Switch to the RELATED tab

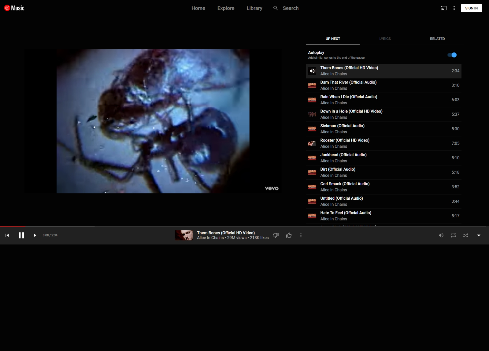point(437,39)
